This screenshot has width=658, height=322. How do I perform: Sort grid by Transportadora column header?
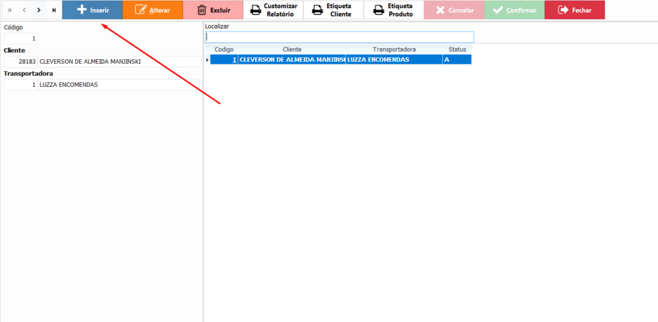(x=394, y=49)
